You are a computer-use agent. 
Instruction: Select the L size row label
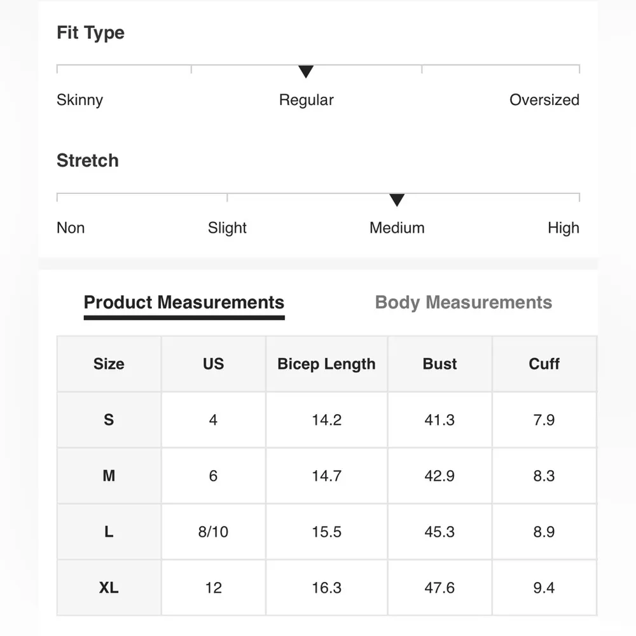109,532
